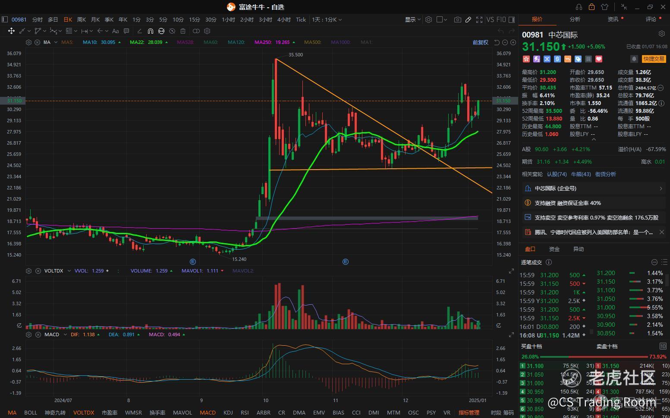Set price alert with bell icon
This screenshot has width=670, height=418.
point(634,59)
